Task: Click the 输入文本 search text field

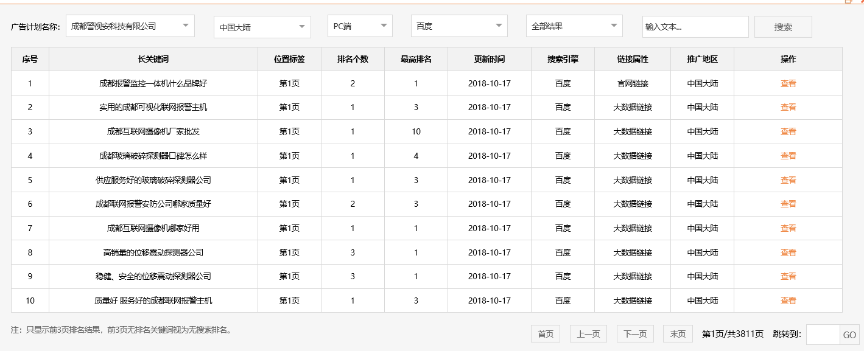Action: point(694,27)
